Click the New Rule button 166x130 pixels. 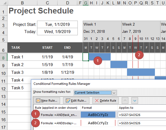(x=47, y=101)
